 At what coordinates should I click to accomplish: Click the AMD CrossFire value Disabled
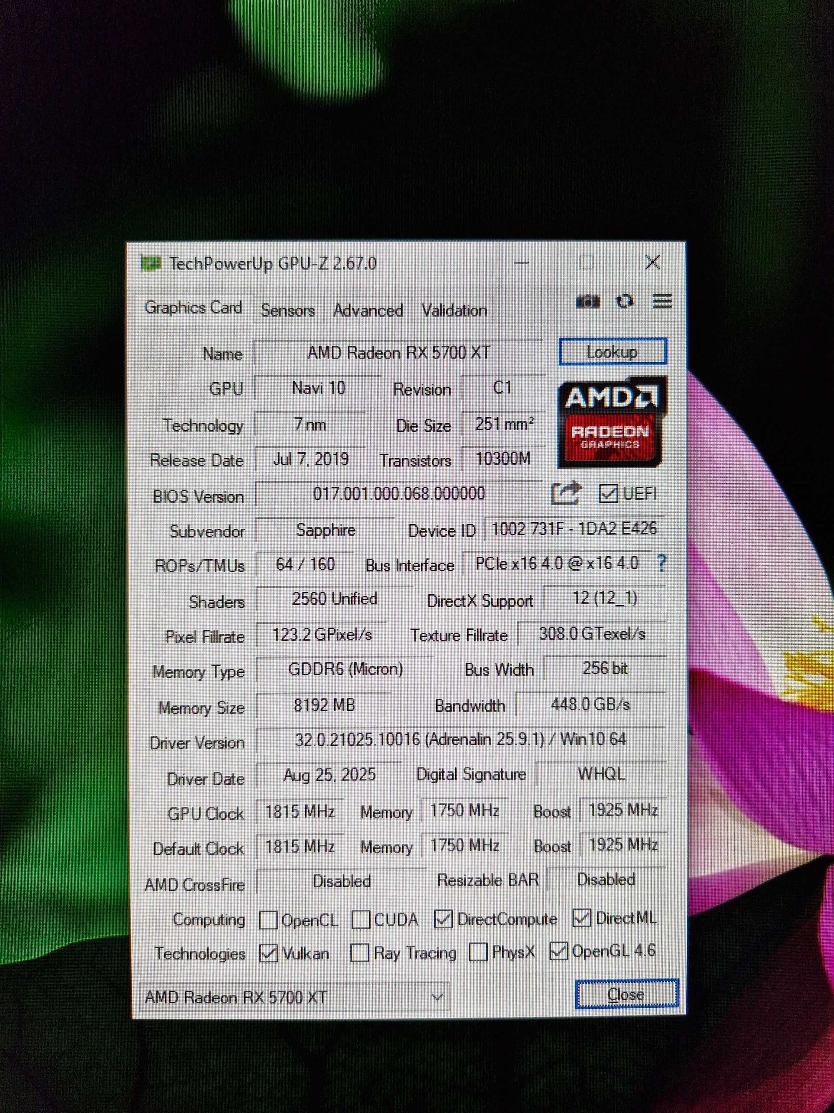(342, 881)
